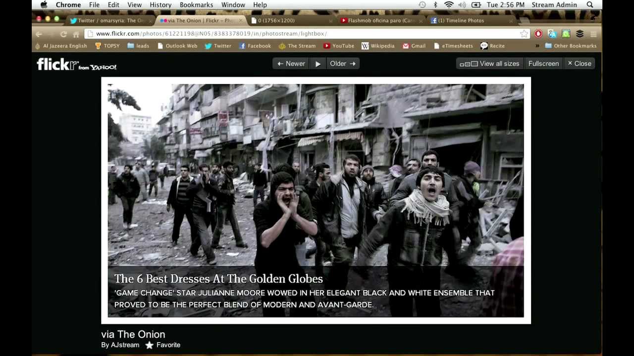Close the Flickr lightbox

pos(579,63)
